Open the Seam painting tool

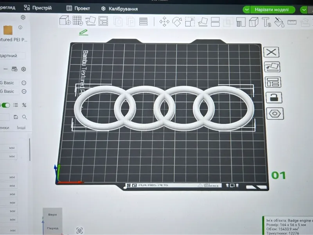point(254,22)
